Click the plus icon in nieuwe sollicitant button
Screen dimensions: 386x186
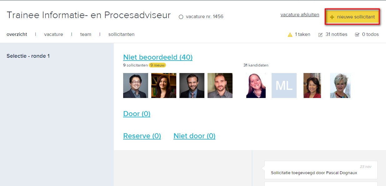click(x=332, y=17)
